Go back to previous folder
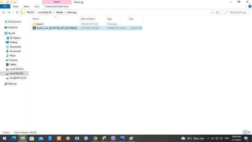This screenshot has width=252, height=142. tap(3, 12)
